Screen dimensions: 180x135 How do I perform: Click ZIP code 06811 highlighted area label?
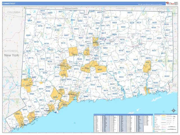pyautogui.click(x=26, y=80)
